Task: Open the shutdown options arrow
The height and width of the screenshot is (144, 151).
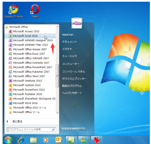Action: pyautogui.click(x=83, y=130)
